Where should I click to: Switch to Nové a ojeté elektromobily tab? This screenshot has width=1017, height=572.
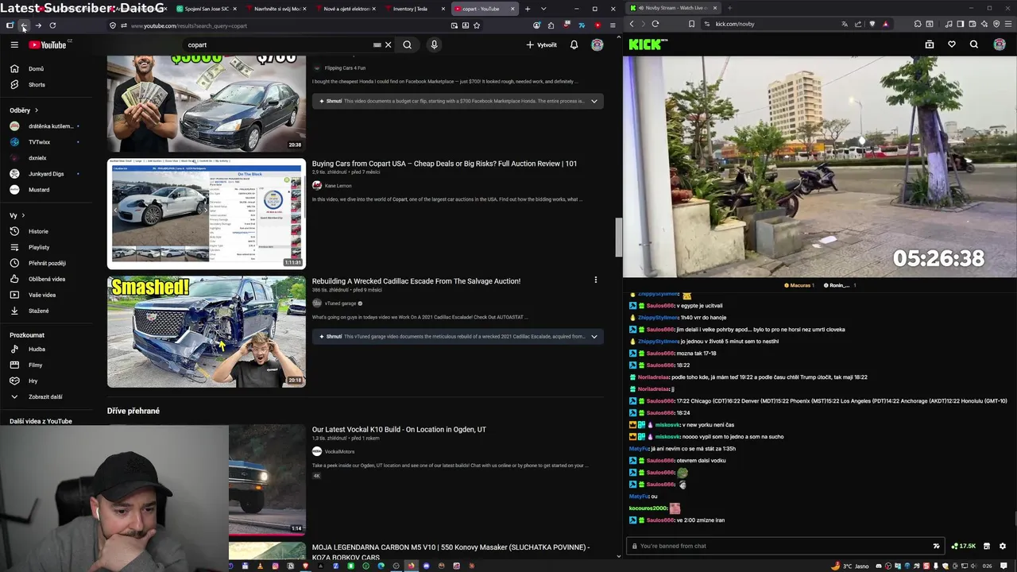(343, 9)
